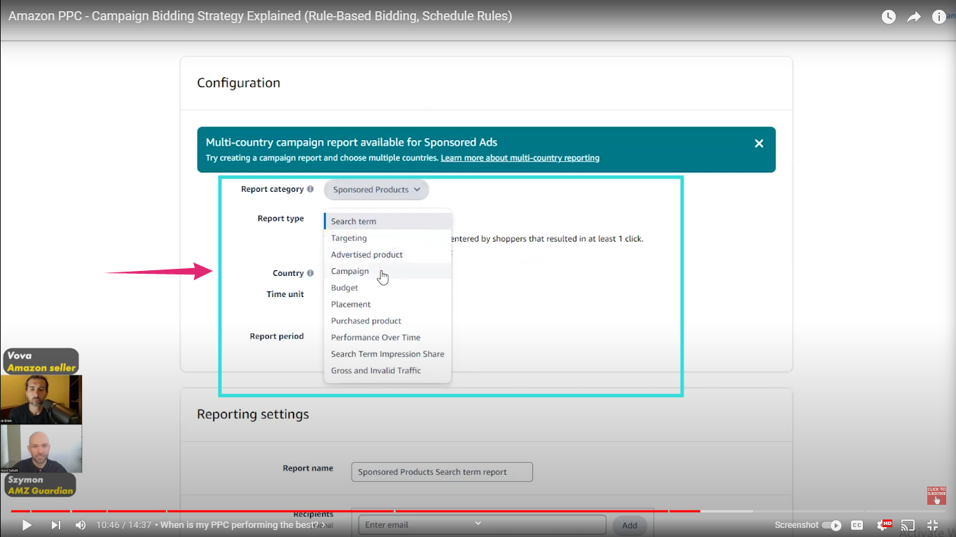The width and height of the screenshot is (956, 537).
Task: Click the Cast to TV icon
Action: (908, 525)
